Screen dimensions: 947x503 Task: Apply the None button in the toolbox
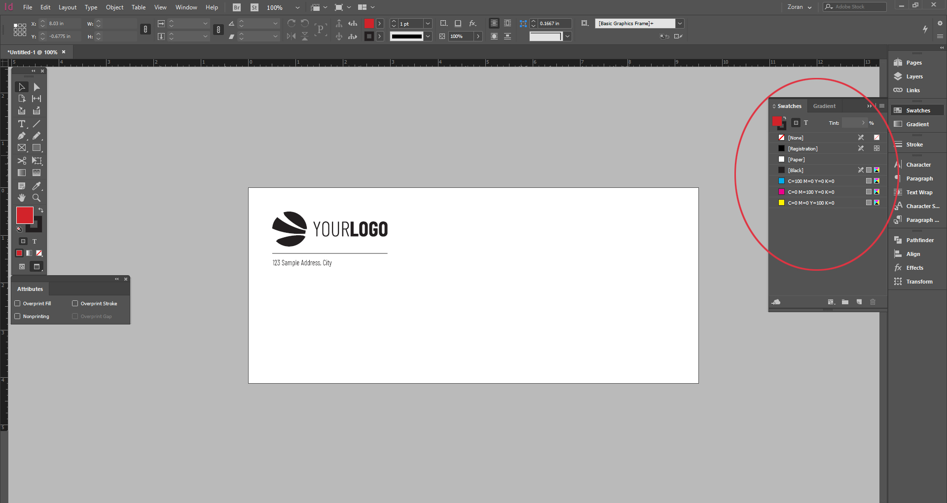coord(39,253)
